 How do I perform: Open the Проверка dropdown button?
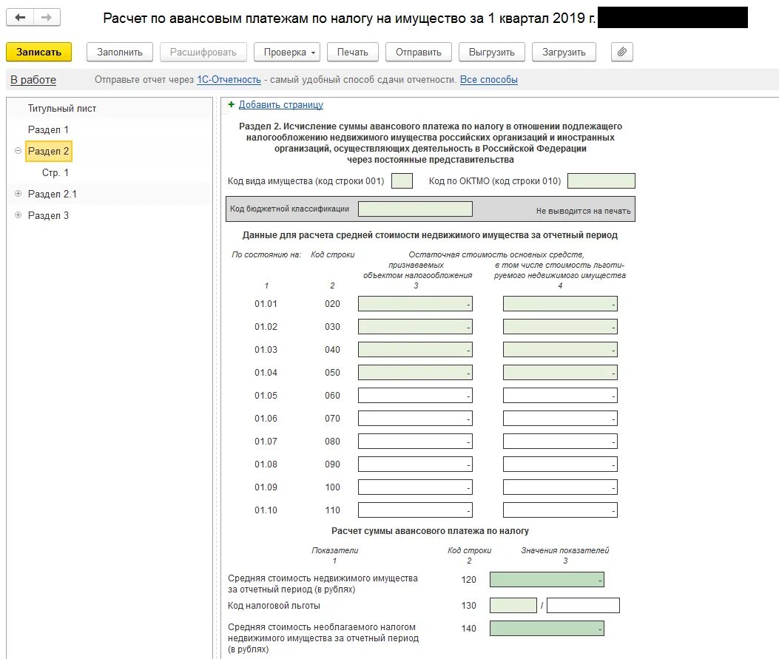click(286, 53)
